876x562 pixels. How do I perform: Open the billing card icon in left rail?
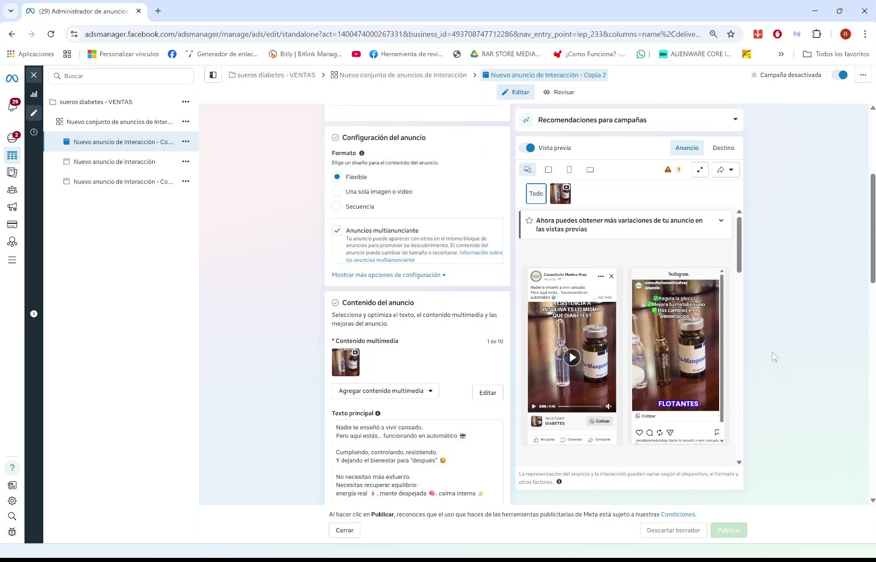(x=12, y=225)
